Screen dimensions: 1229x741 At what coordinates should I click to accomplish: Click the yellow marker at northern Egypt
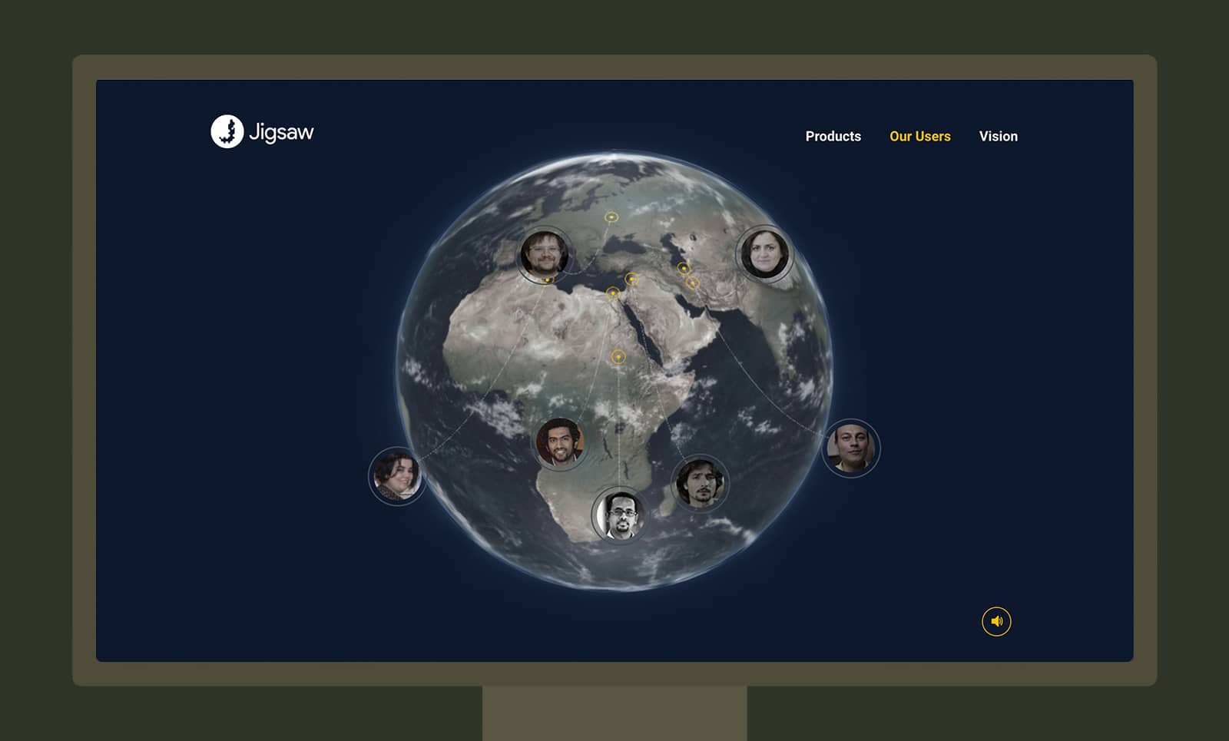tap(613, 293)
